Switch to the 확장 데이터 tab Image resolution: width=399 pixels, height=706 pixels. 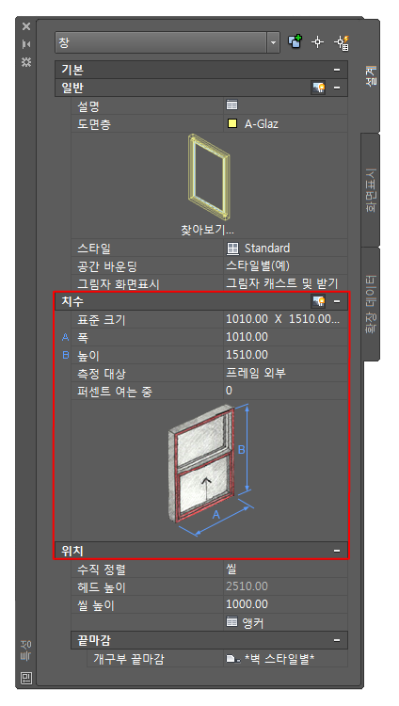(371, 304)
